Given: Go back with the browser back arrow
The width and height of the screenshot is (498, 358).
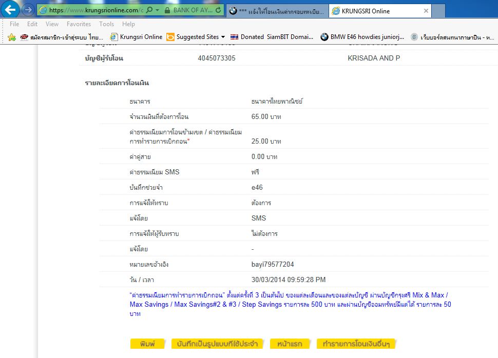Looking at the screenshot, I should pyautogui.click(x=10, y=10).
